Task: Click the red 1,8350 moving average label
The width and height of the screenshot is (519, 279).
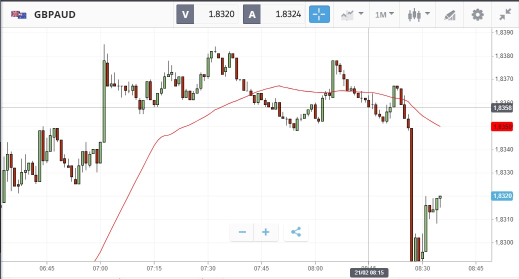Action: pos(502,127)
